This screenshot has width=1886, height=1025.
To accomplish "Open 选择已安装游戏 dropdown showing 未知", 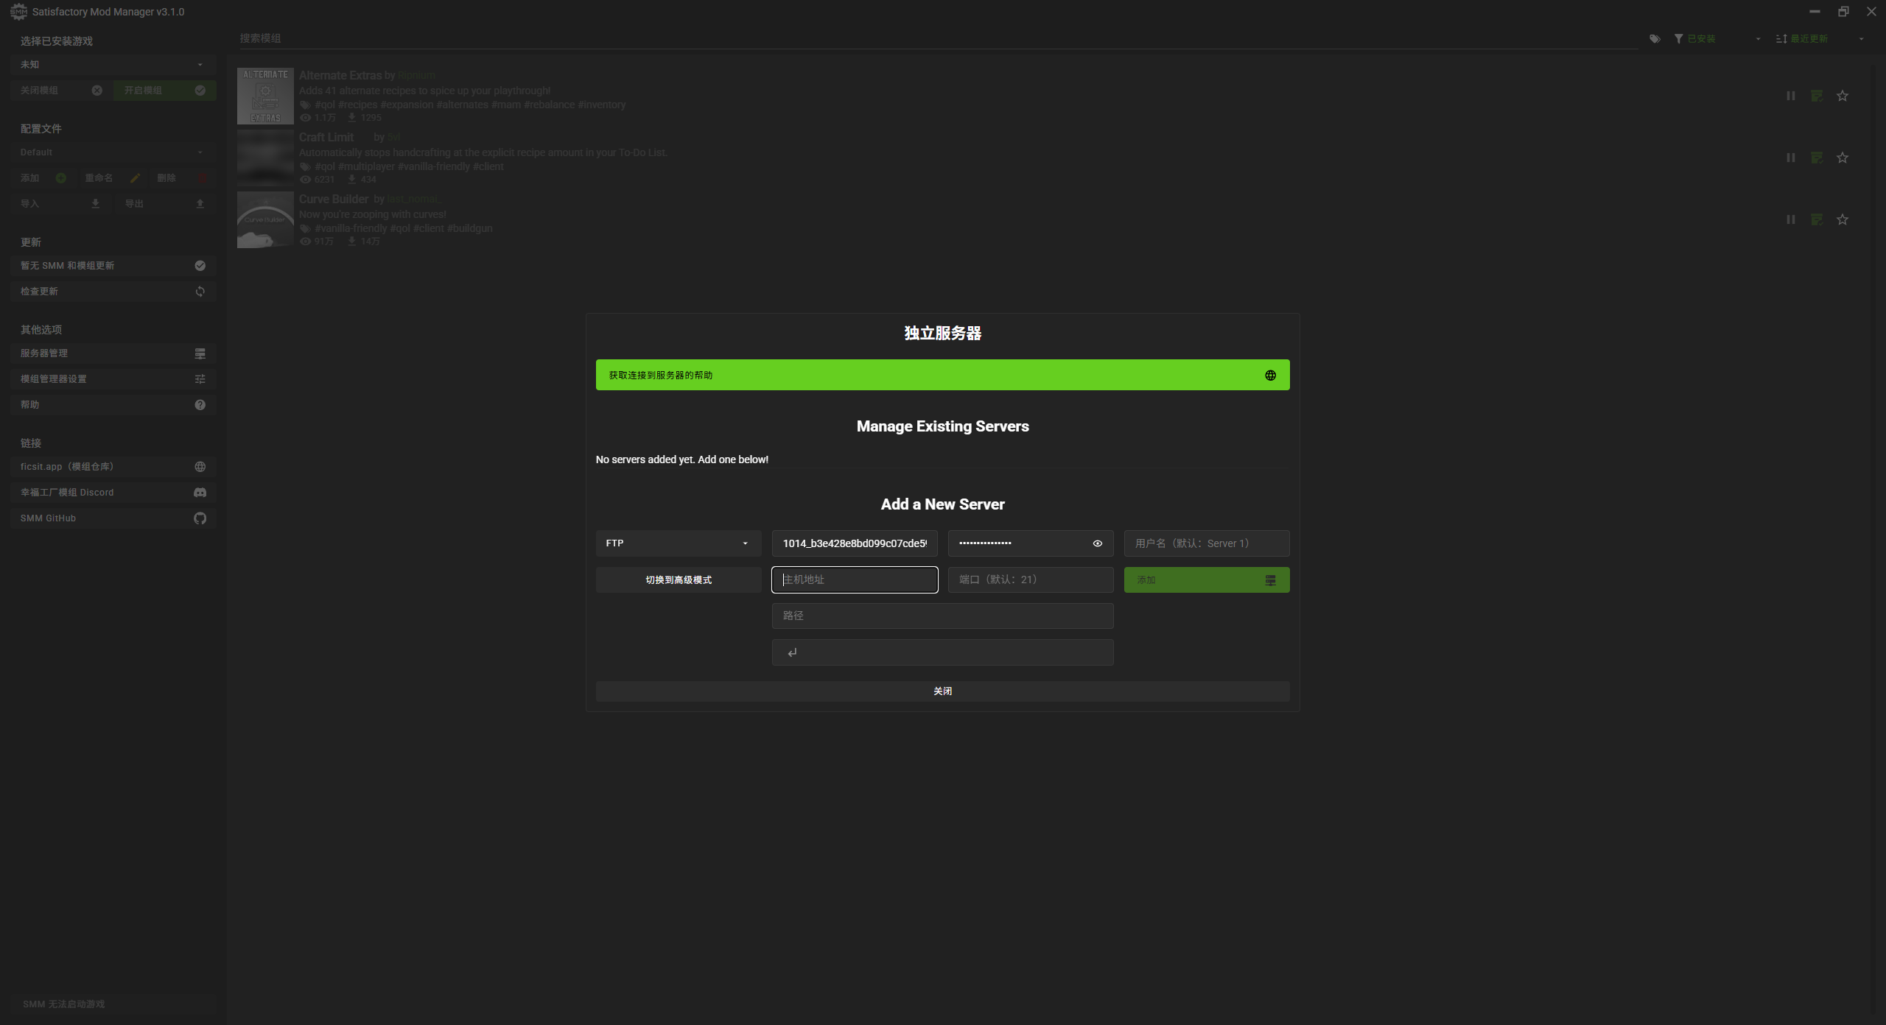I will (113, 65).
